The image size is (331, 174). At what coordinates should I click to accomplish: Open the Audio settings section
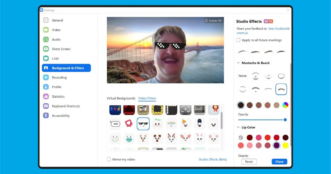[56, 40]
